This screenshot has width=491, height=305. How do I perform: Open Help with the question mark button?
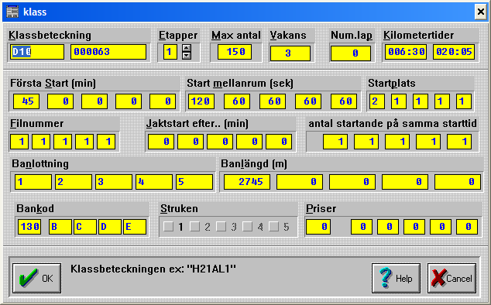coord(396,279)
